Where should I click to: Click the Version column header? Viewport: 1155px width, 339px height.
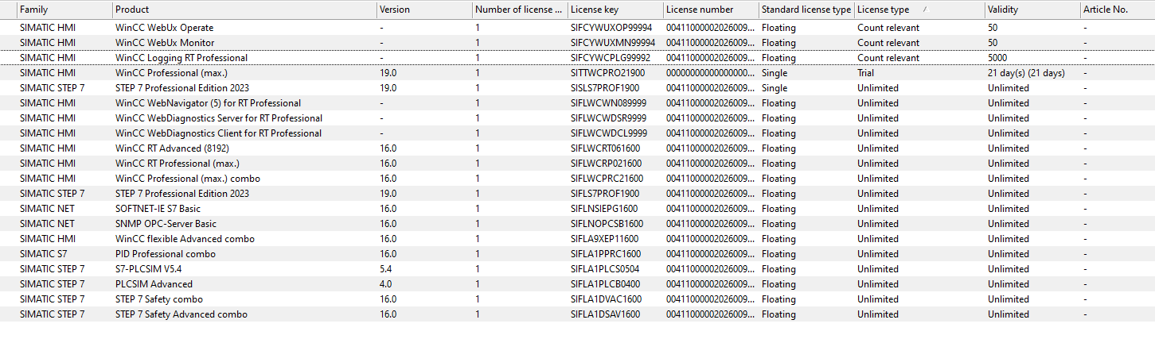point(423,10)
